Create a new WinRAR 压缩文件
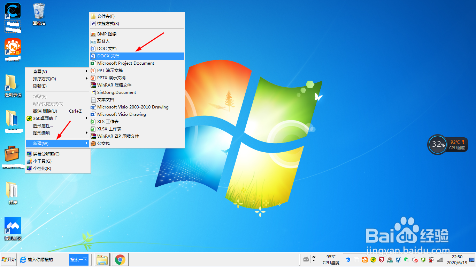The height and width of the screenshot is (267, 476). (x=137, y=85)
